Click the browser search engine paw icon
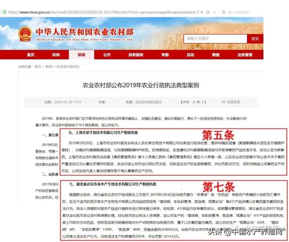 [224, 12]
